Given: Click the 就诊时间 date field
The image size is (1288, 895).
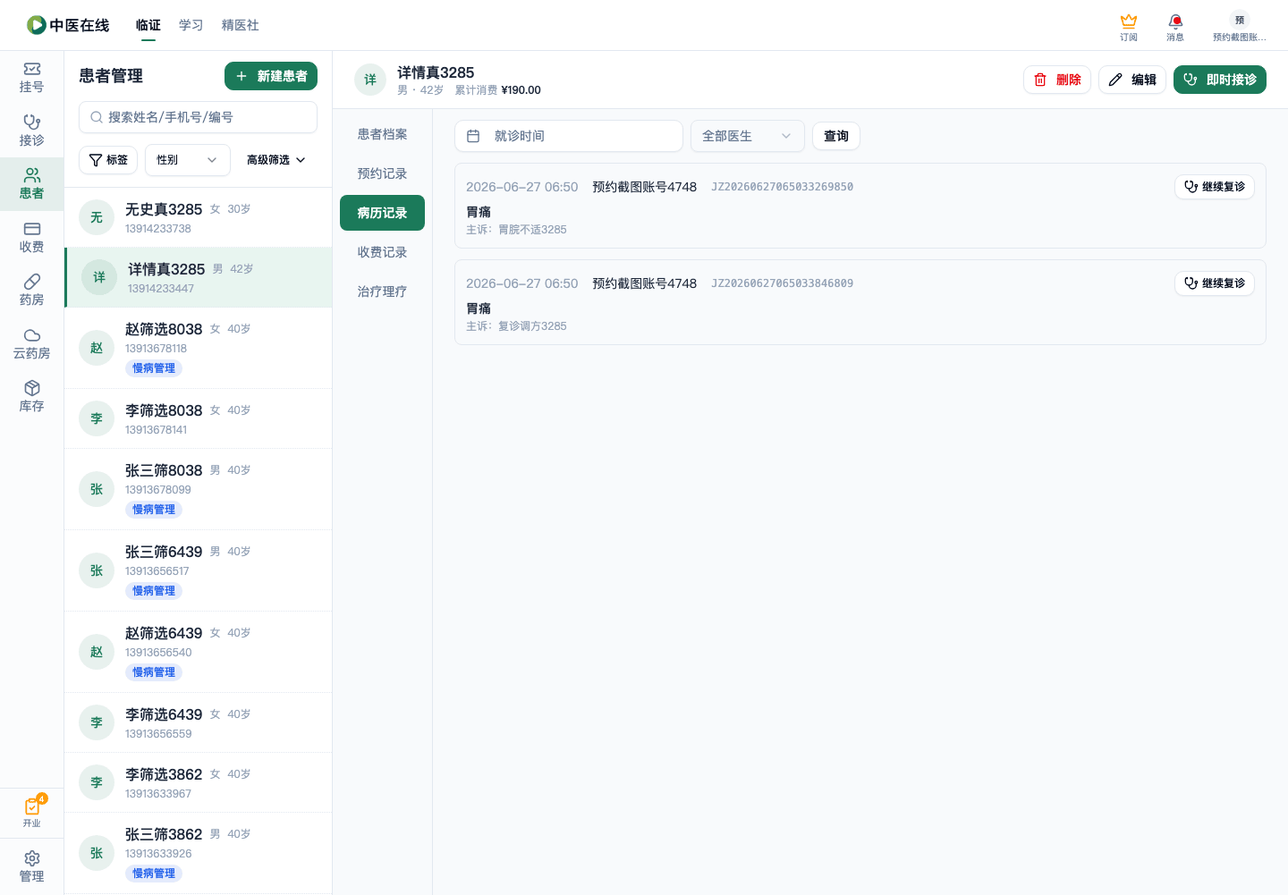Looking at the screenshot, I should click(x=569, y=136).
